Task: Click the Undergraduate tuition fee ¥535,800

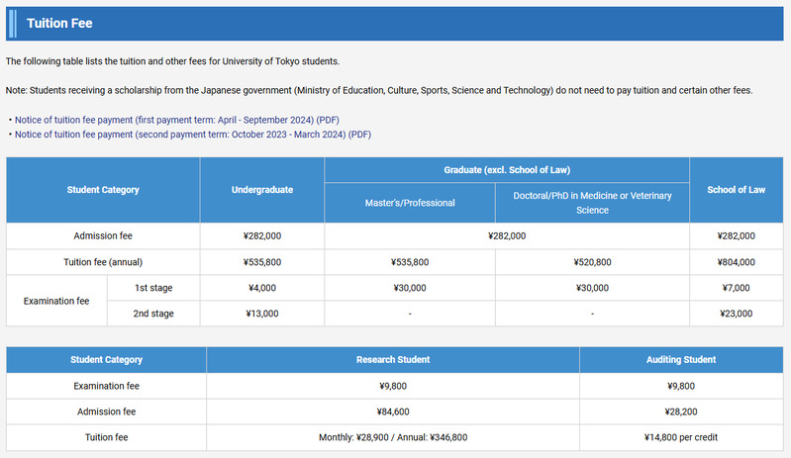Action: pyautogui.click(x=261, y=262)
